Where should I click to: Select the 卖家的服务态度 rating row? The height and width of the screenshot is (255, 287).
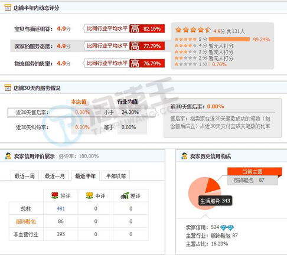87,46
